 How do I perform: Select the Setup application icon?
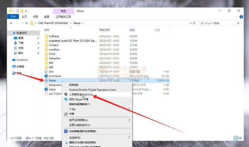[x=46, y=80]
